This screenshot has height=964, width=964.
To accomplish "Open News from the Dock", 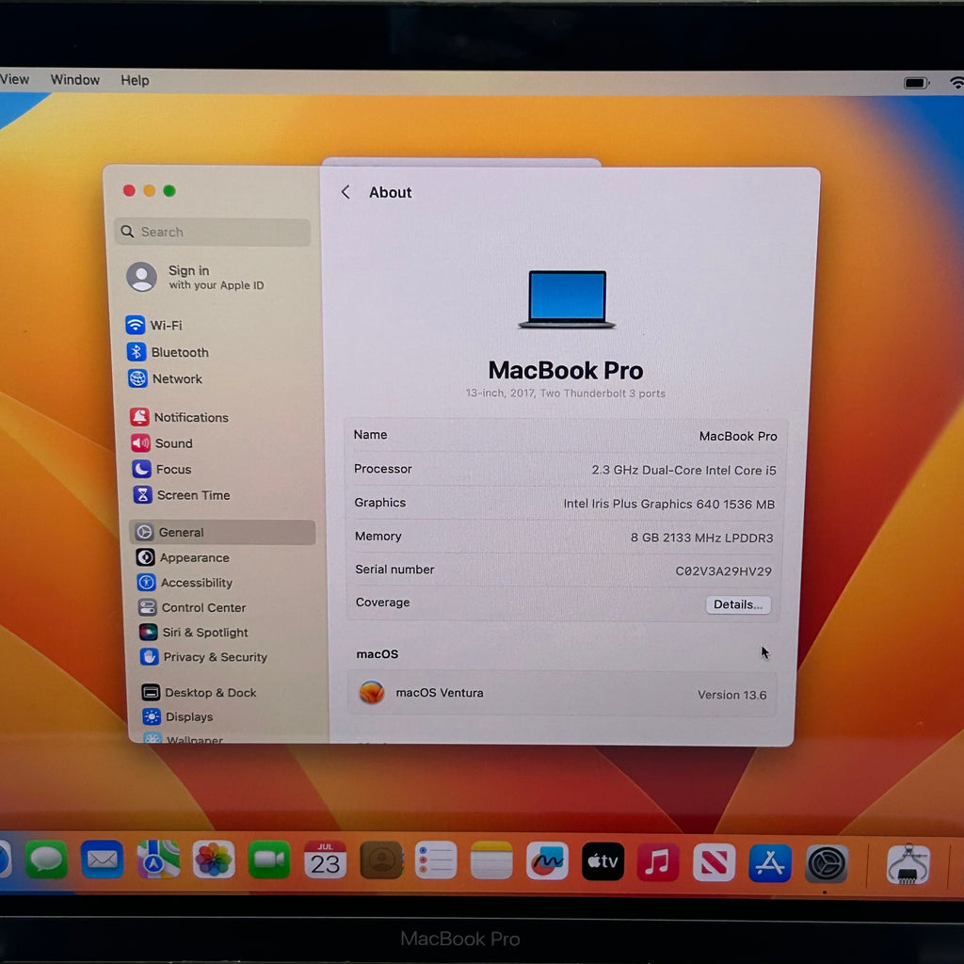I will [714, 862].
